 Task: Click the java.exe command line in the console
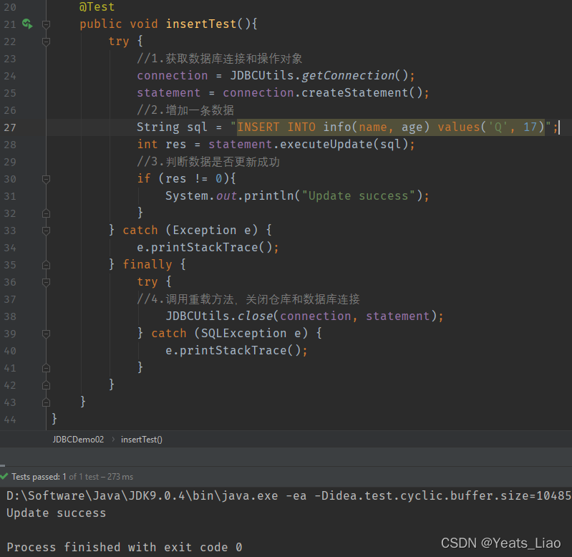(289, 495)
